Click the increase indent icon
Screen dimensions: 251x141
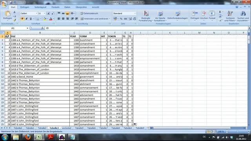click(76, 19)
